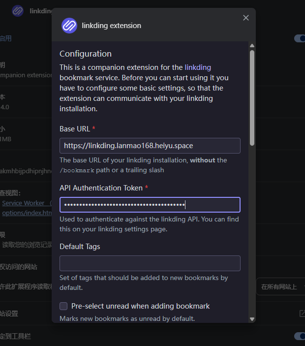Focus the API Authentication Token field
Viewport: 305px width, 346px height.
(x=150, y=205)
